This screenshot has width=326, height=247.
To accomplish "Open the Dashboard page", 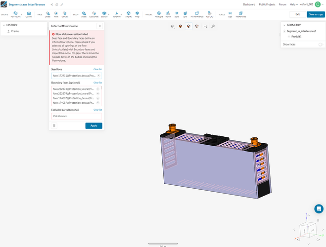I will click(249, 4).
